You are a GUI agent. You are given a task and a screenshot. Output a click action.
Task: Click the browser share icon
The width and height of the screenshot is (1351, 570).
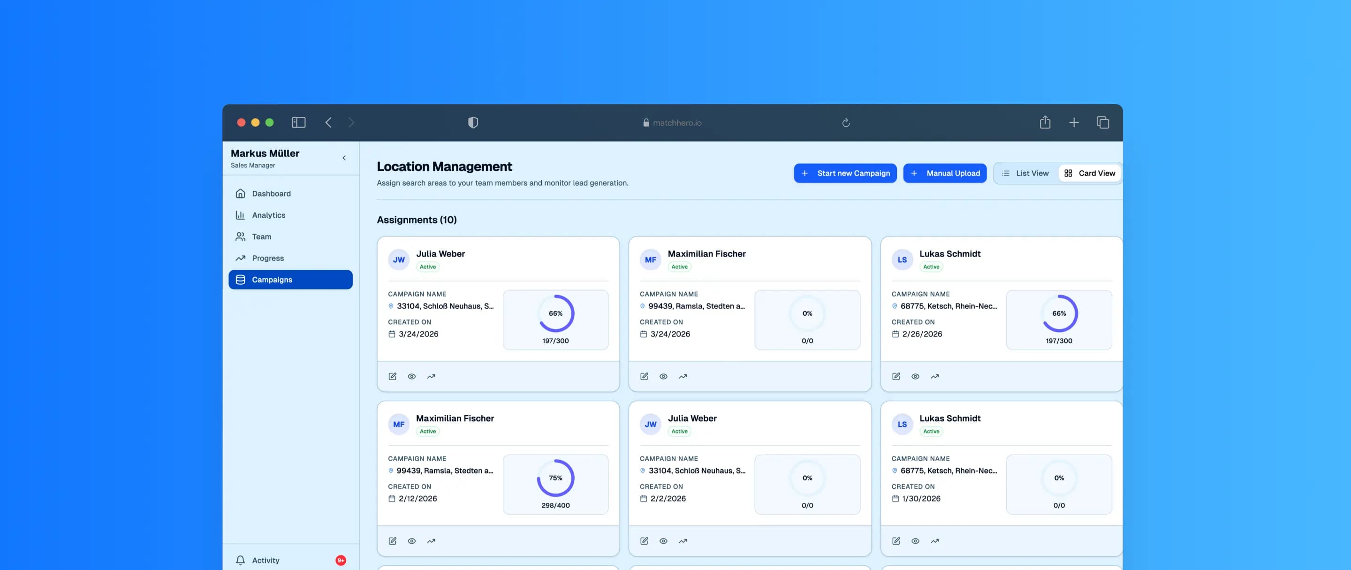coord(1045,123)
